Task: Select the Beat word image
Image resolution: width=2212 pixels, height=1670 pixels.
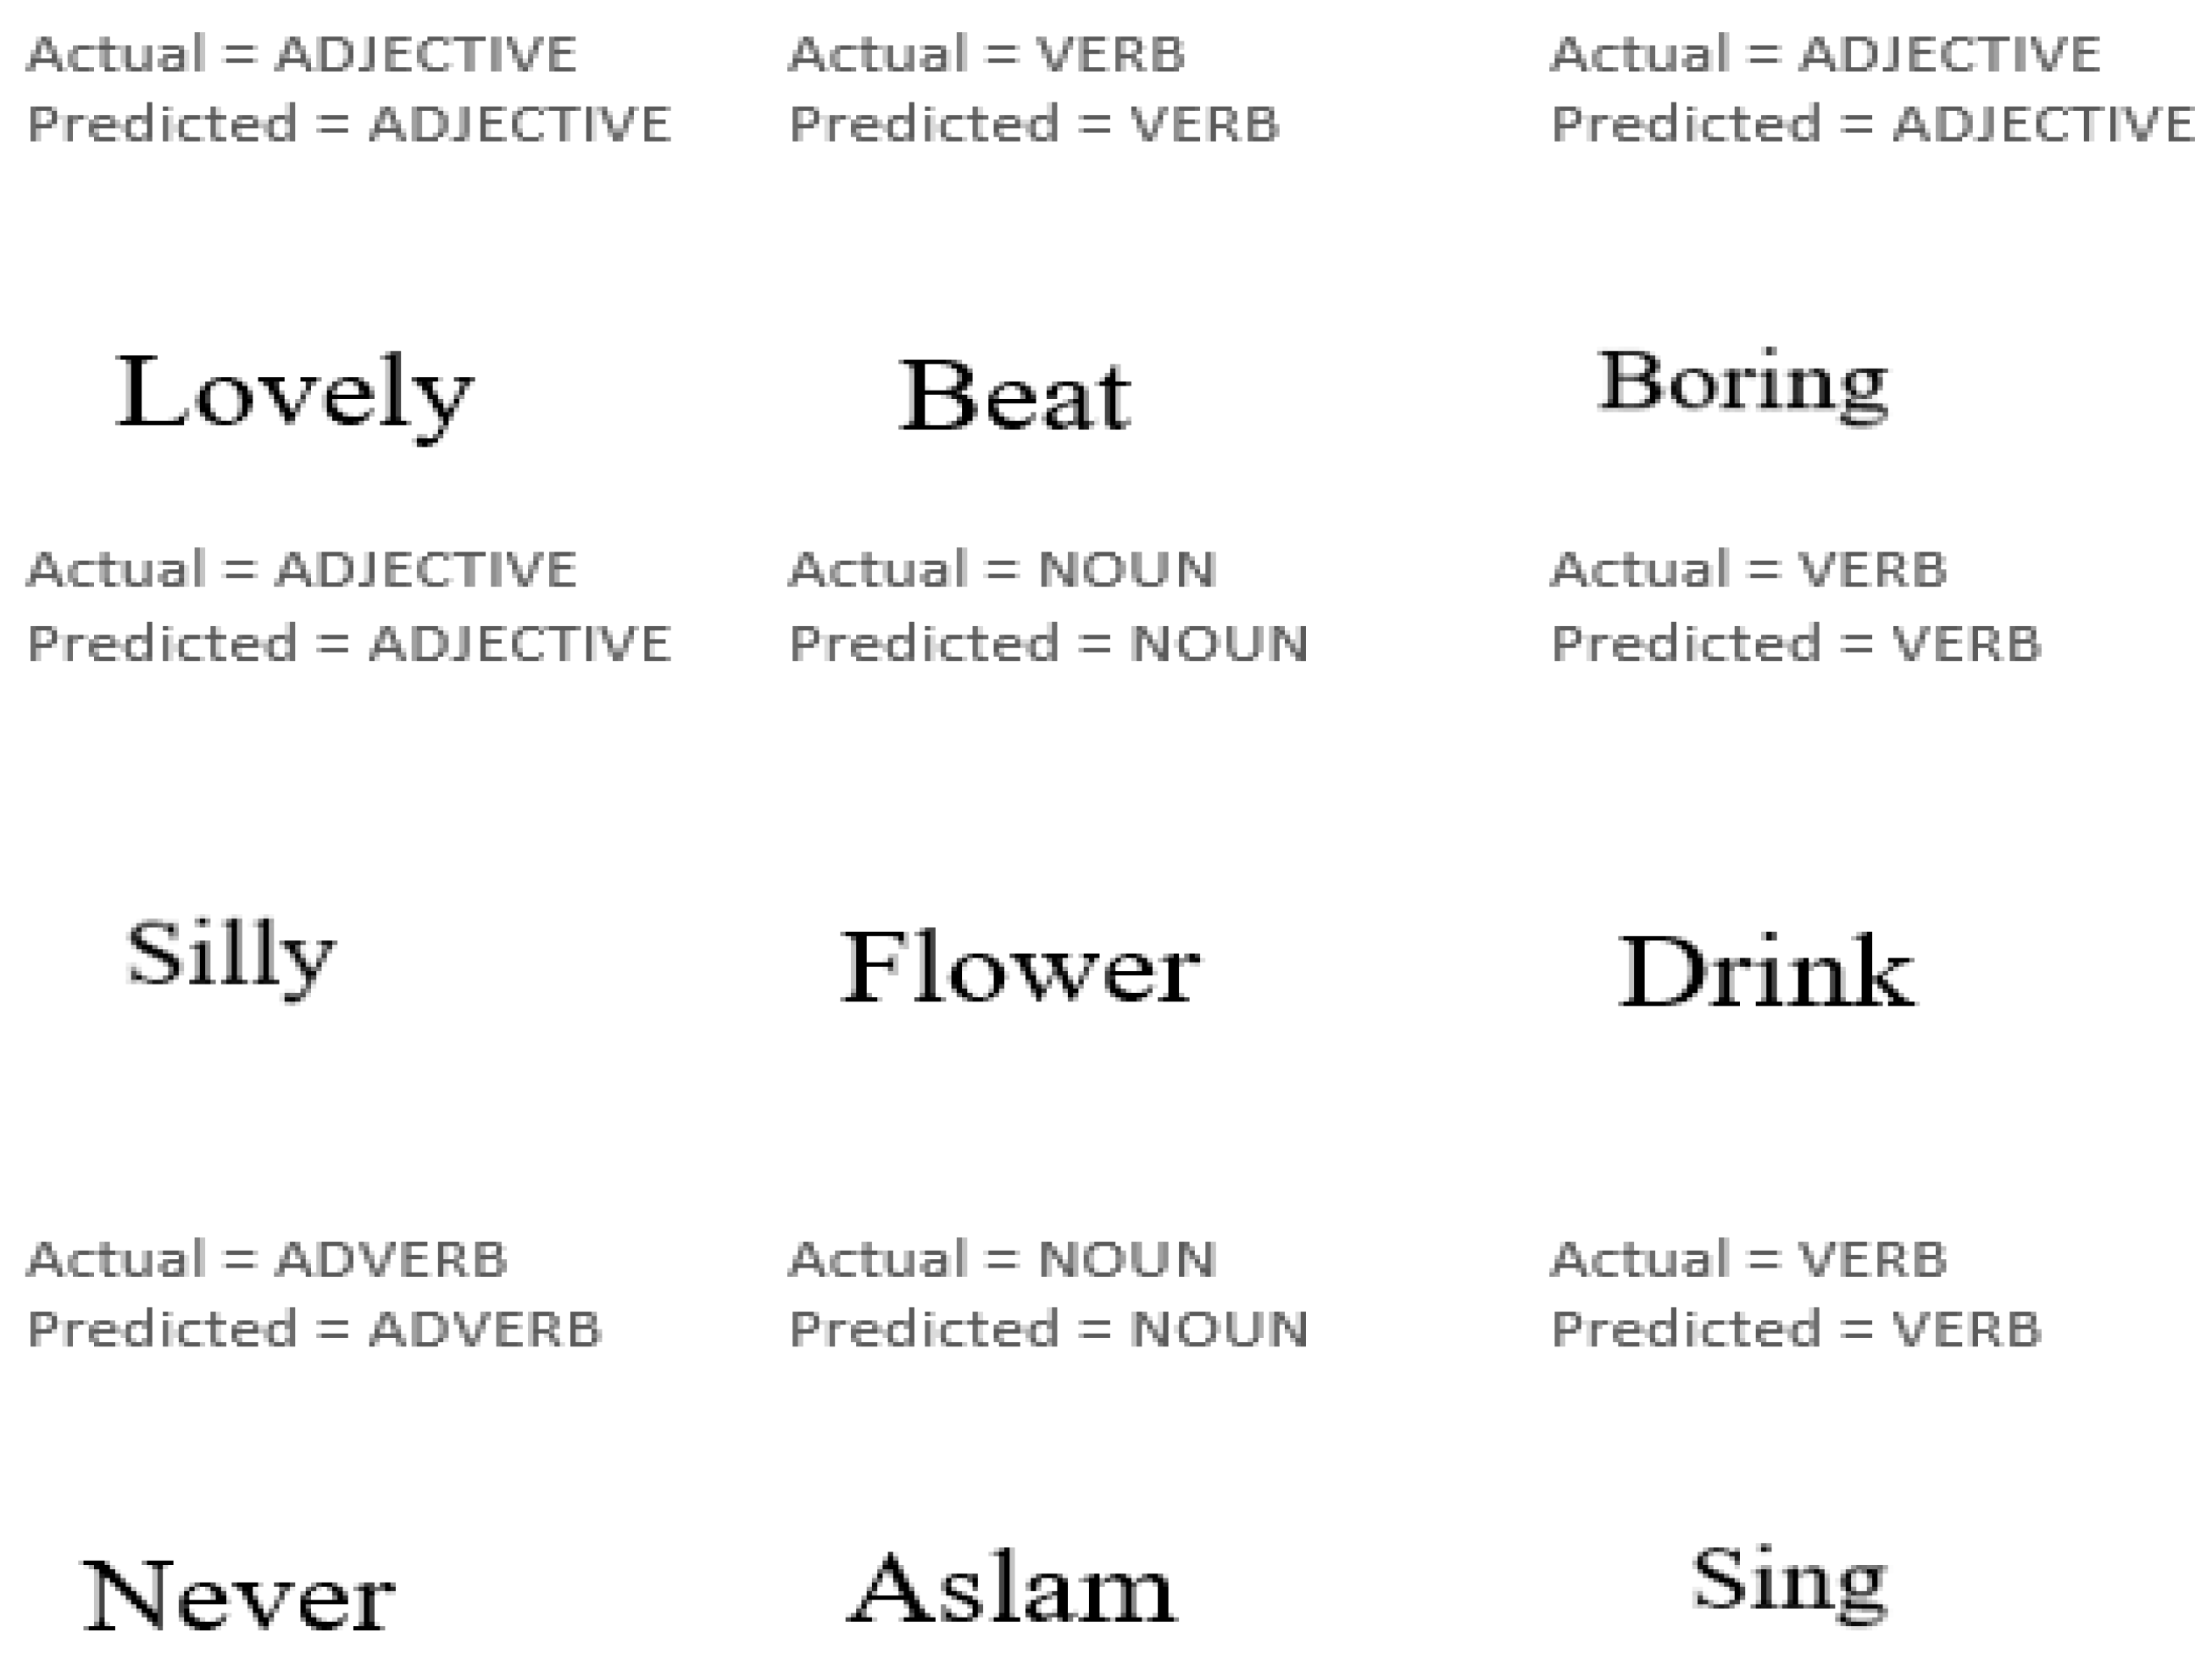Action: [1015, 396]
